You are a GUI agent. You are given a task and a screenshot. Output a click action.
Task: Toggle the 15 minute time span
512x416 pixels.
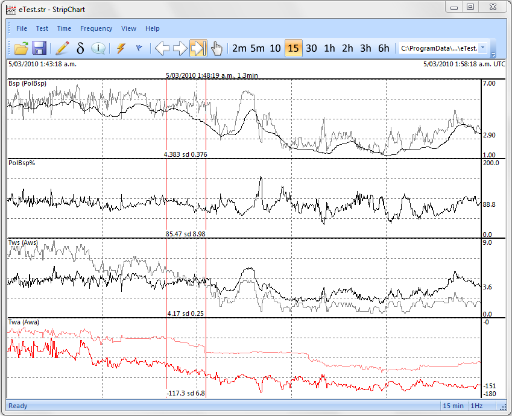tap(293, 48)
